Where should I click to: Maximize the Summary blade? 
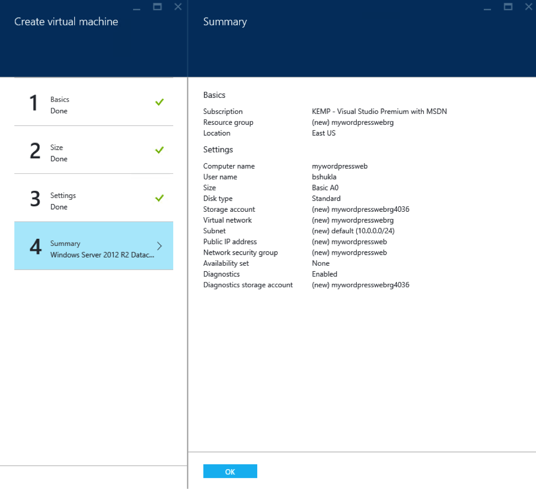point(508,7)
